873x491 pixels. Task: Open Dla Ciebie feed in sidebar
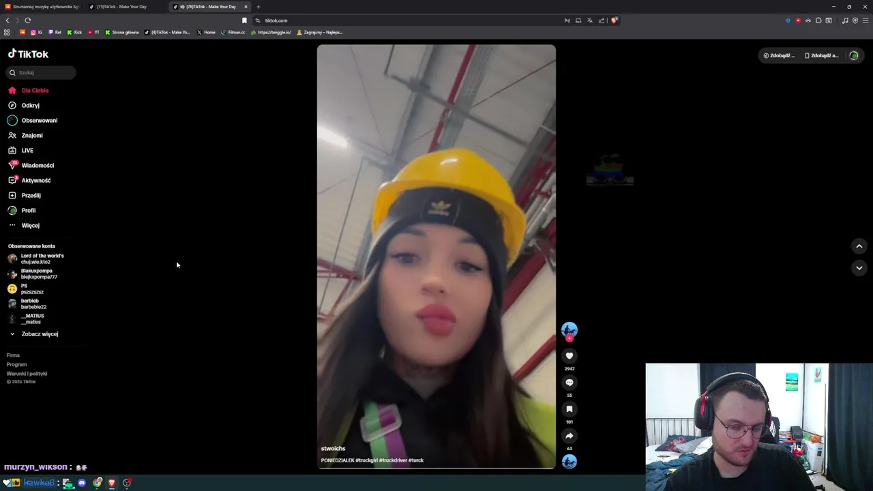pos(29,90)
